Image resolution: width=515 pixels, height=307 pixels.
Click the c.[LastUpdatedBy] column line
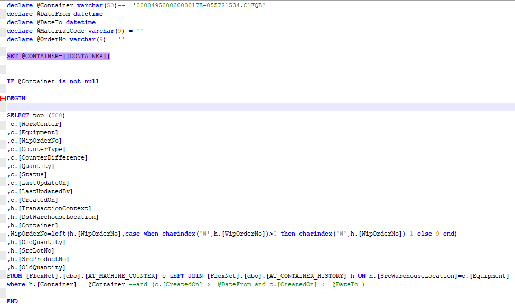point(40,191)
